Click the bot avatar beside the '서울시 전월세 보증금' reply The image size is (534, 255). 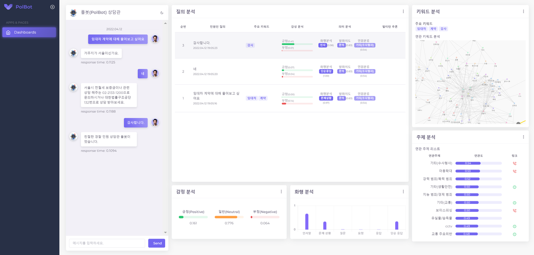tap(73, 87)
